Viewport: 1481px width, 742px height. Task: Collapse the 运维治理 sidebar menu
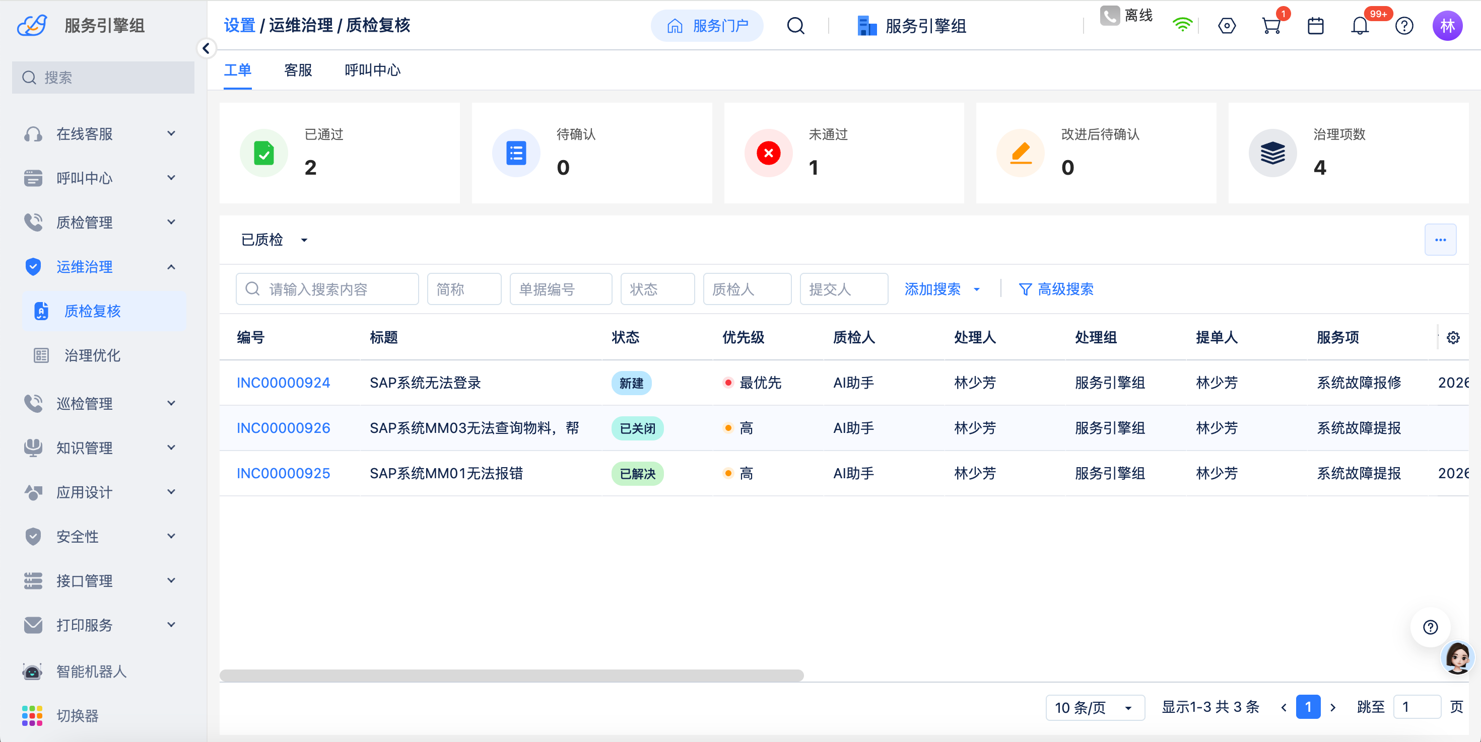coord(102,267)
